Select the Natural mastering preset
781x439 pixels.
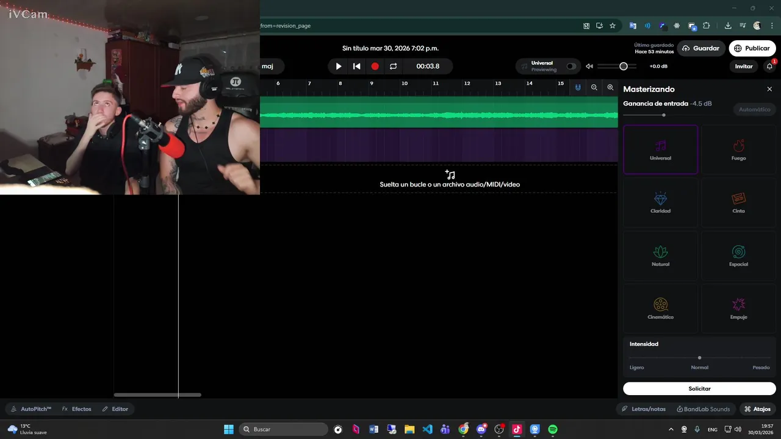coord(660,256)
